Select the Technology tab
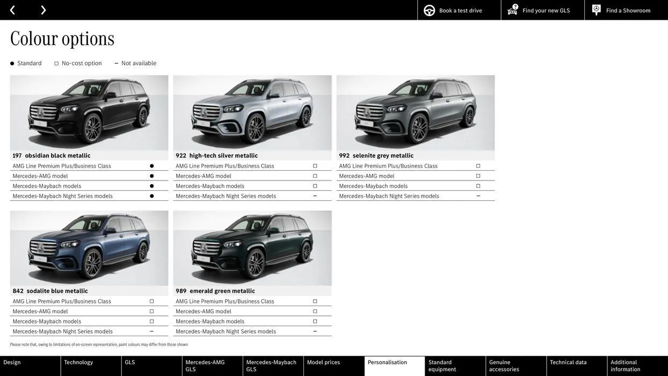Viewport: 668px width, 376px height. pyautogui.click(x=78, y=361)
